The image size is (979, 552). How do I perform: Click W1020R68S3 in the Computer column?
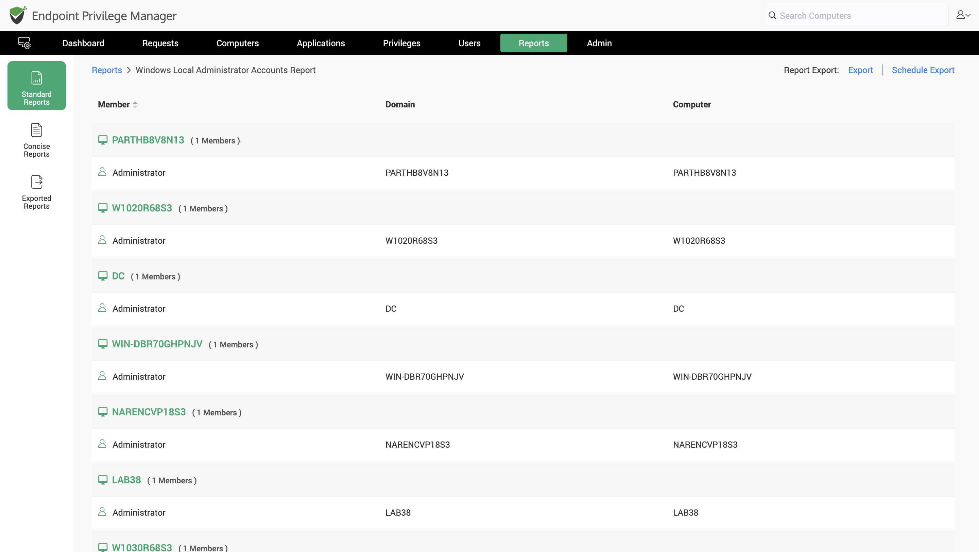699,241
